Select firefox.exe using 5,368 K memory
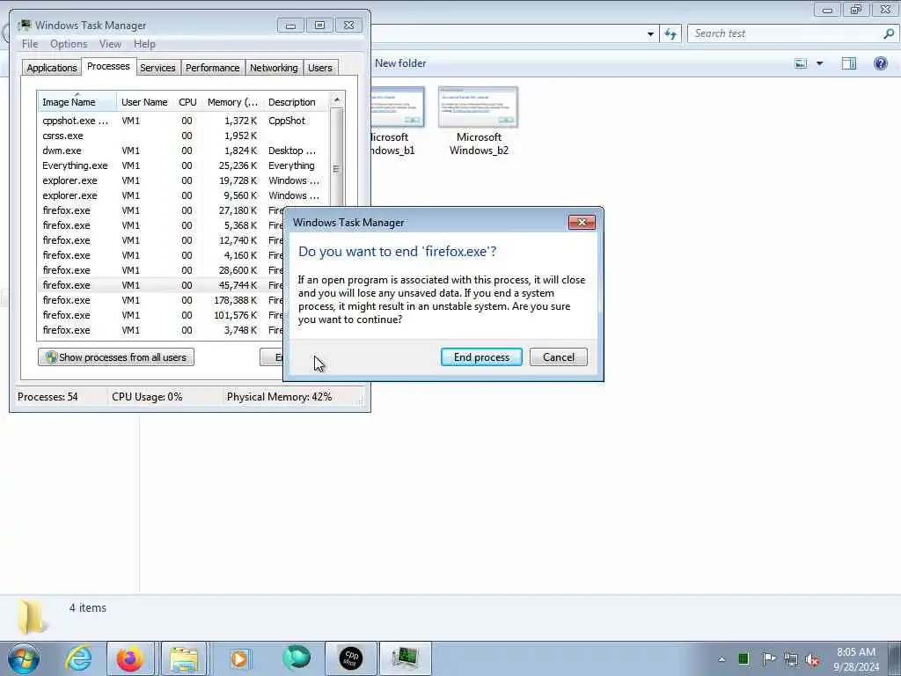901x676 pixels. click(x=161, y=225)
